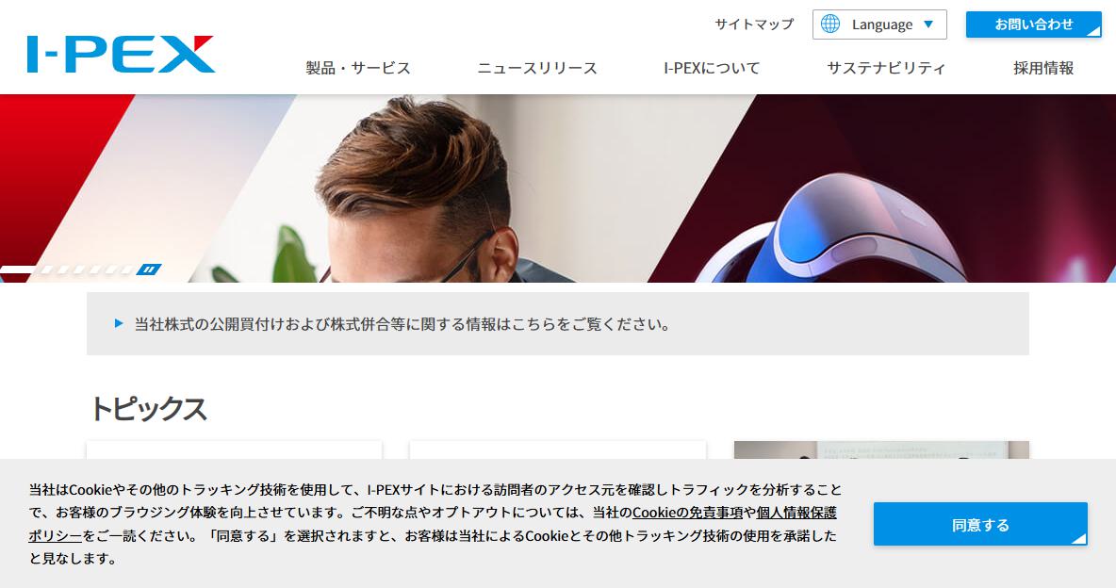Open the ニュースリリース menu
This screenshot has width=1116, height=588.
[536, 69]
